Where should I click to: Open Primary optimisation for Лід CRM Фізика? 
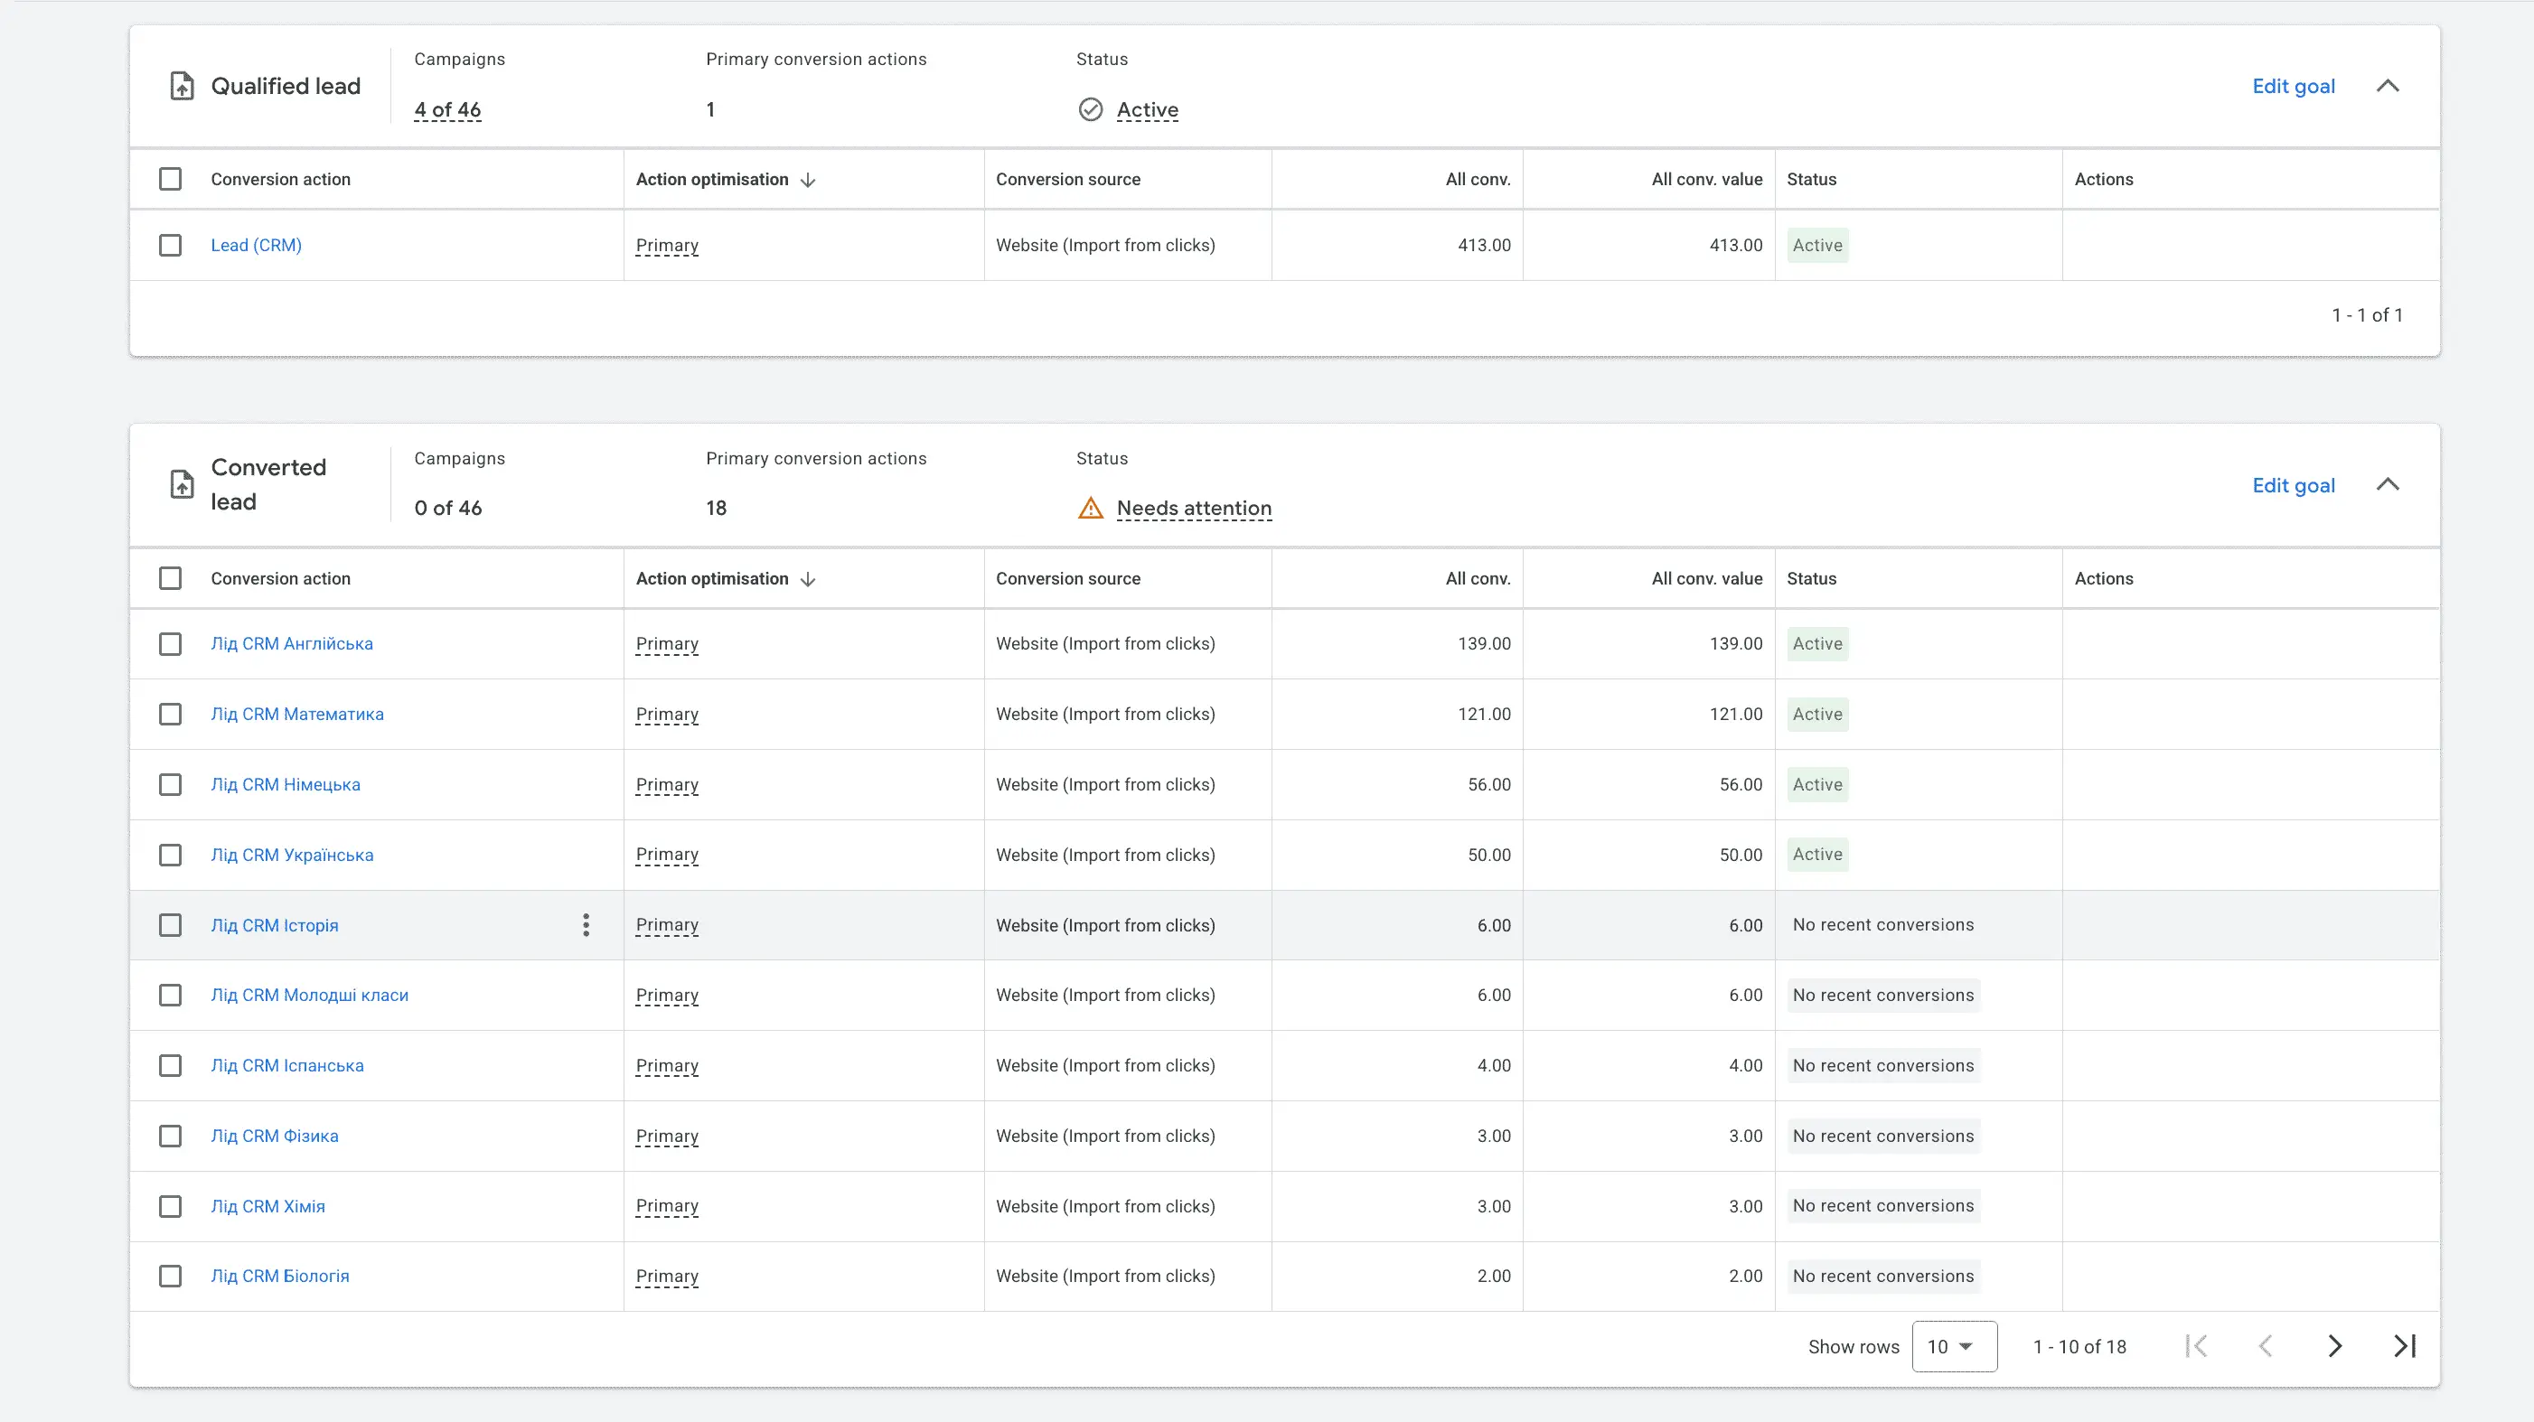(x=667, y=1136)
